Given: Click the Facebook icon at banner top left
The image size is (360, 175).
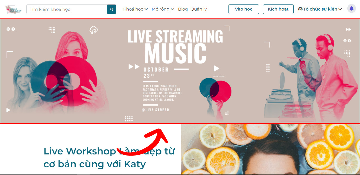Looking at the screenshot, I should [13, 29].
